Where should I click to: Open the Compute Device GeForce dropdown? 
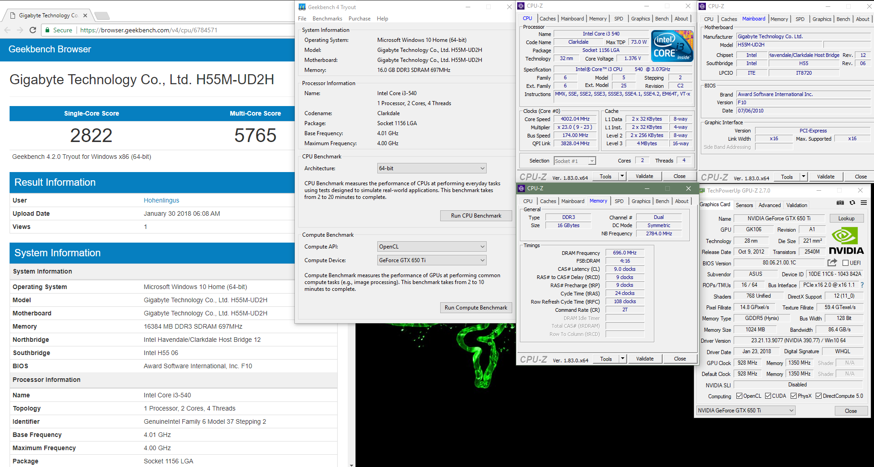(432, 260)
